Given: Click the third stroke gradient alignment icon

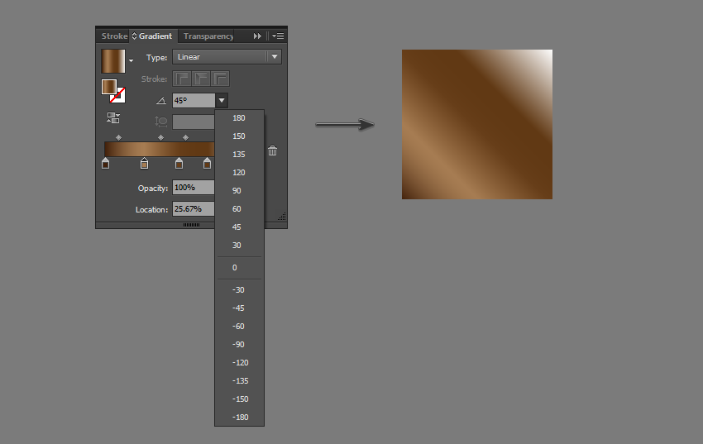Looking at the screenshot, I should [x=220, y=79].
